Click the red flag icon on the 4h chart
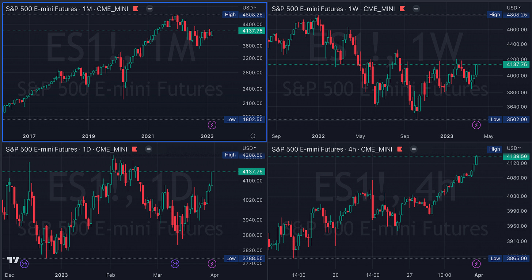 pos(400,149)
